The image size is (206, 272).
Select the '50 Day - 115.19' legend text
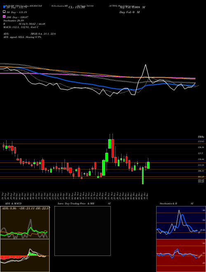click(x=17, y=12)
